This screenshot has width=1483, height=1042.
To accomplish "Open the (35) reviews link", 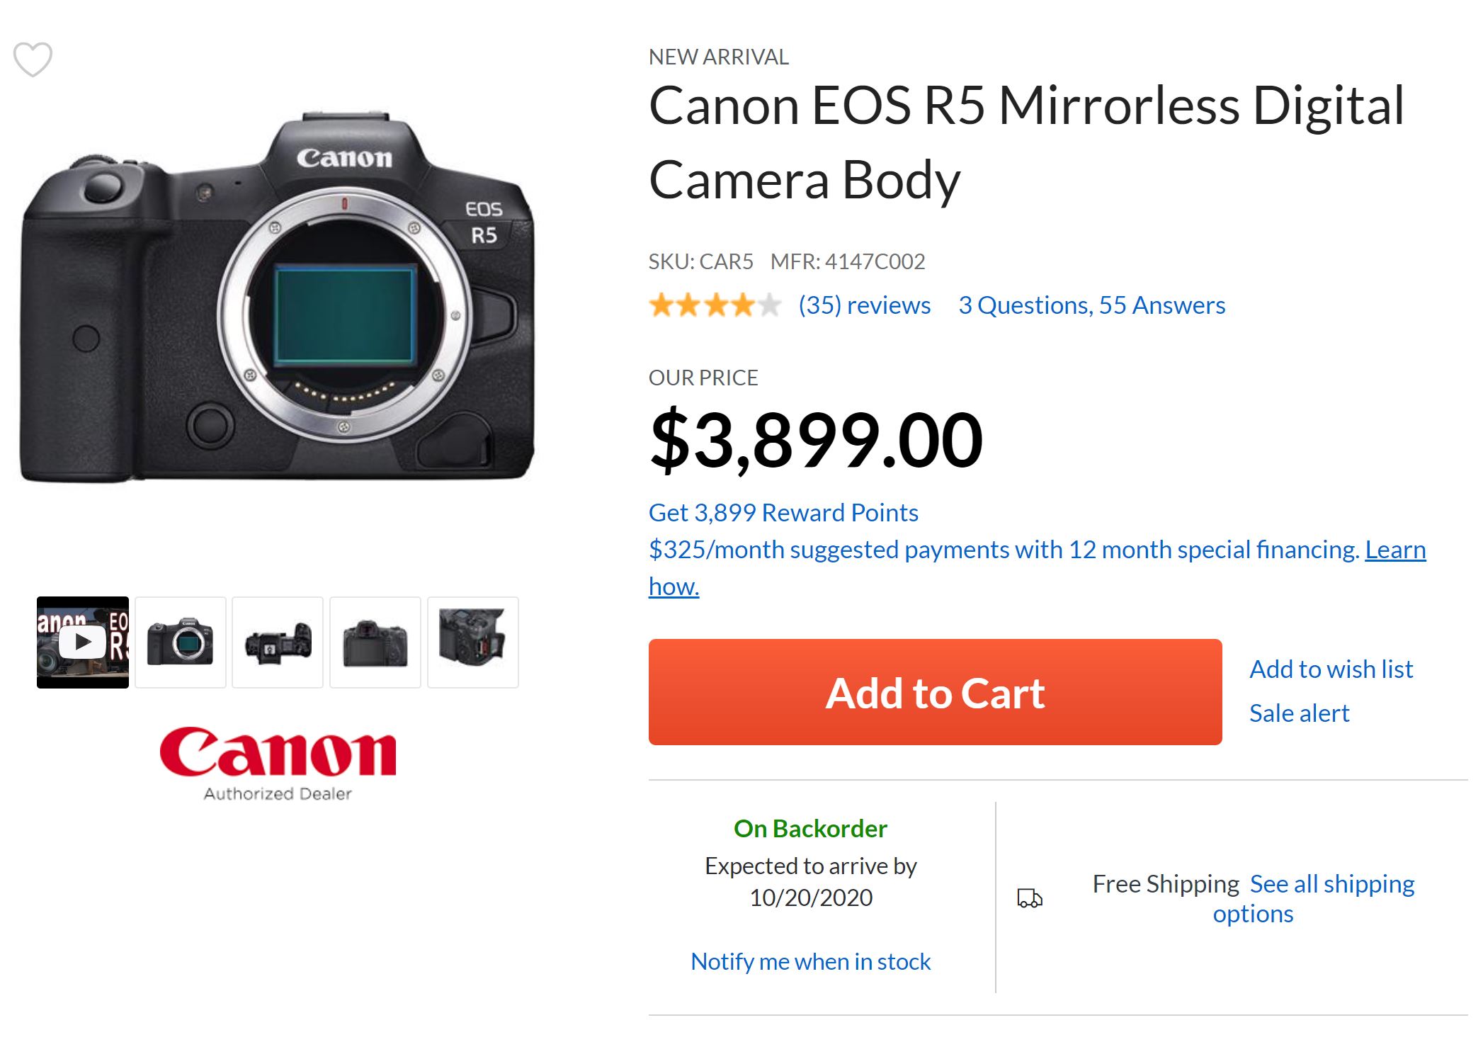I will tap(865, 305).
